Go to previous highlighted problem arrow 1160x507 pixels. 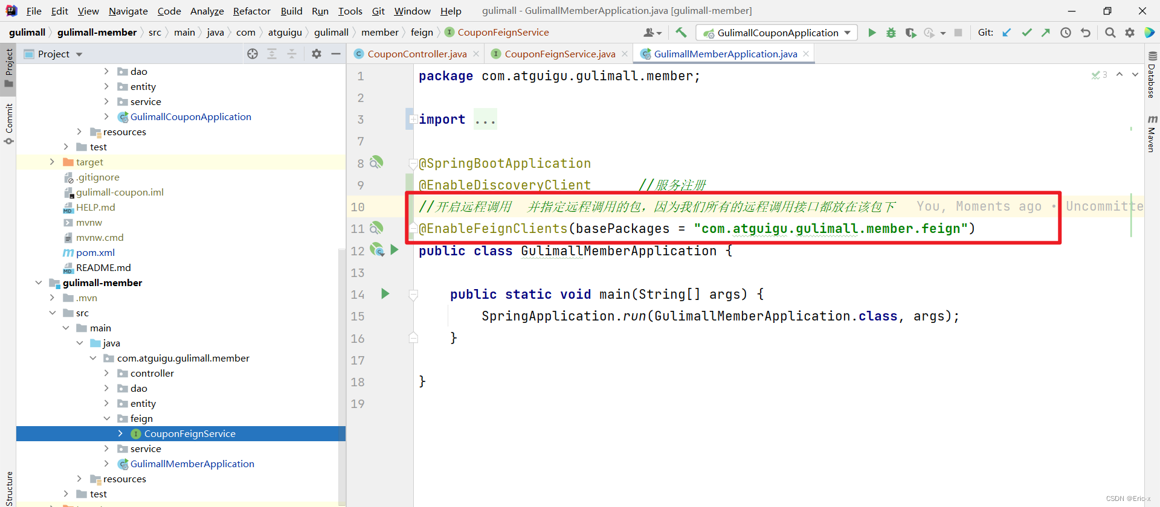point(1120,75)
